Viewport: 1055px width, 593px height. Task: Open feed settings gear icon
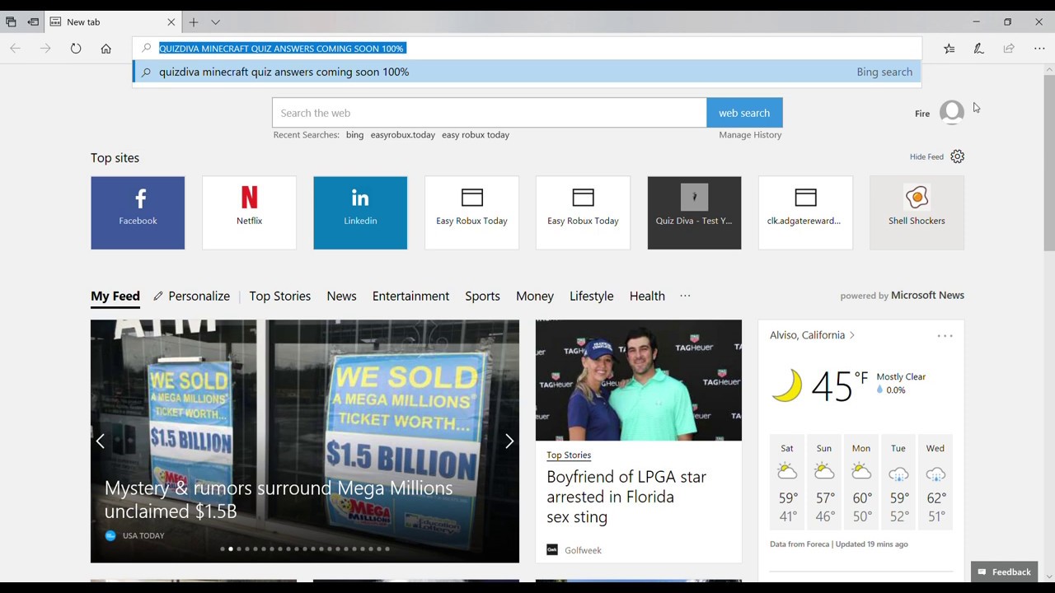click(957, 156)
